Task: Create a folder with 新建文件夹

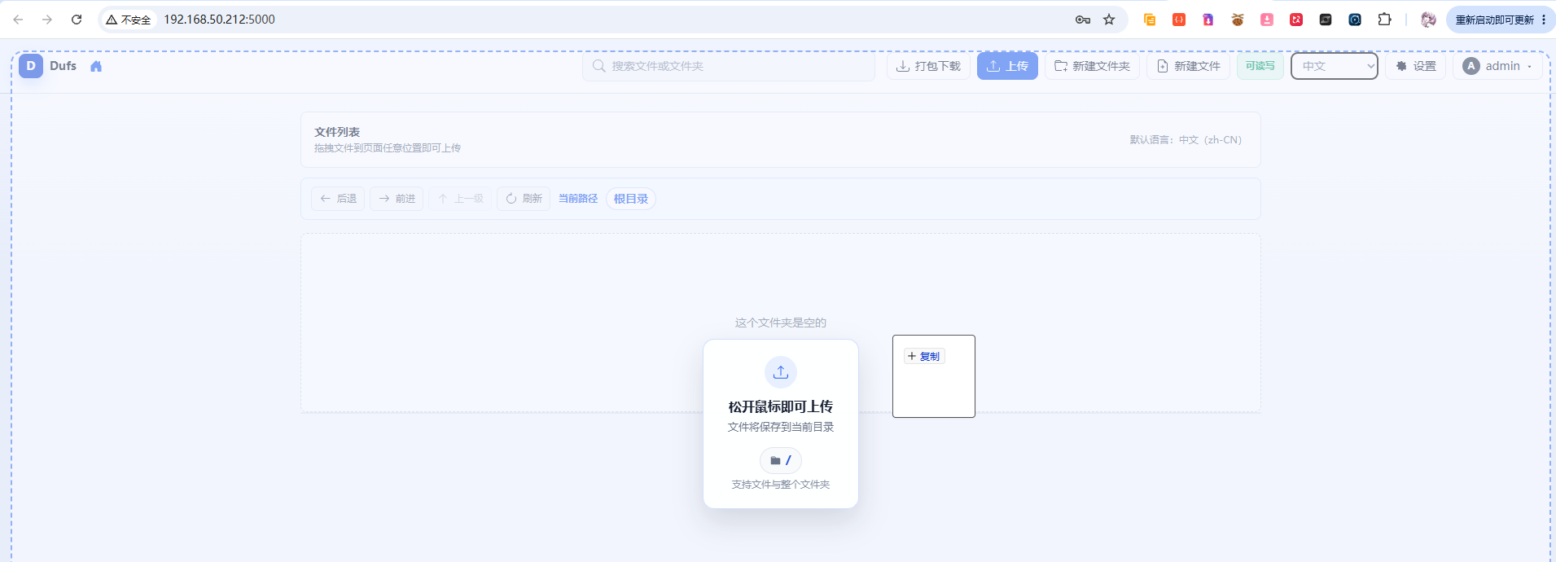Action: [1092, 66]
